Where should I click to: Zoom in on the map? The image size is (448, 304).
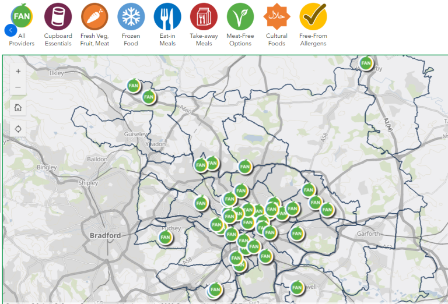point(18,71)
